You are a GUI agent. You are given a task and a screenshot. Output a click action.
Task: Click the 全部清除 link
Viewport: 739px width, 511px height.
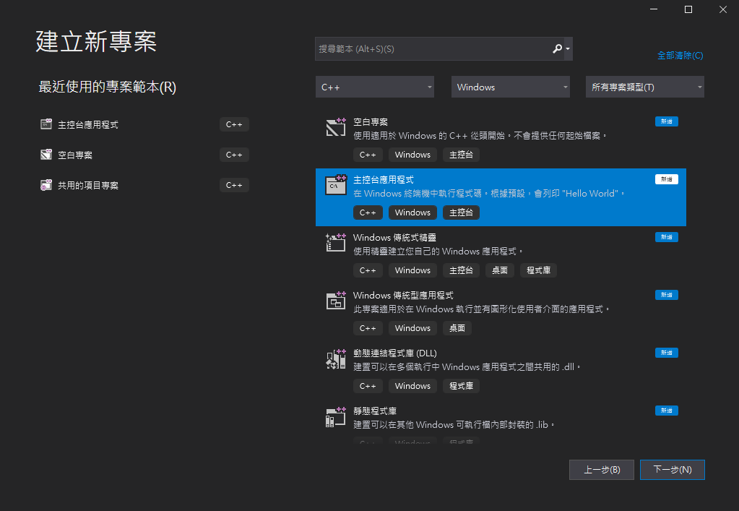pos(680,55)
